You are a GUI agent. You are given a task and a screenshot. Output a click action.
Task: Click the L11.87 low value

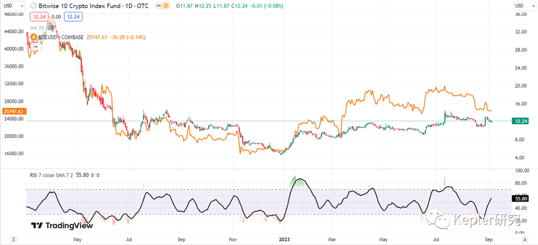pyautogui.click(x=222, y=6)
